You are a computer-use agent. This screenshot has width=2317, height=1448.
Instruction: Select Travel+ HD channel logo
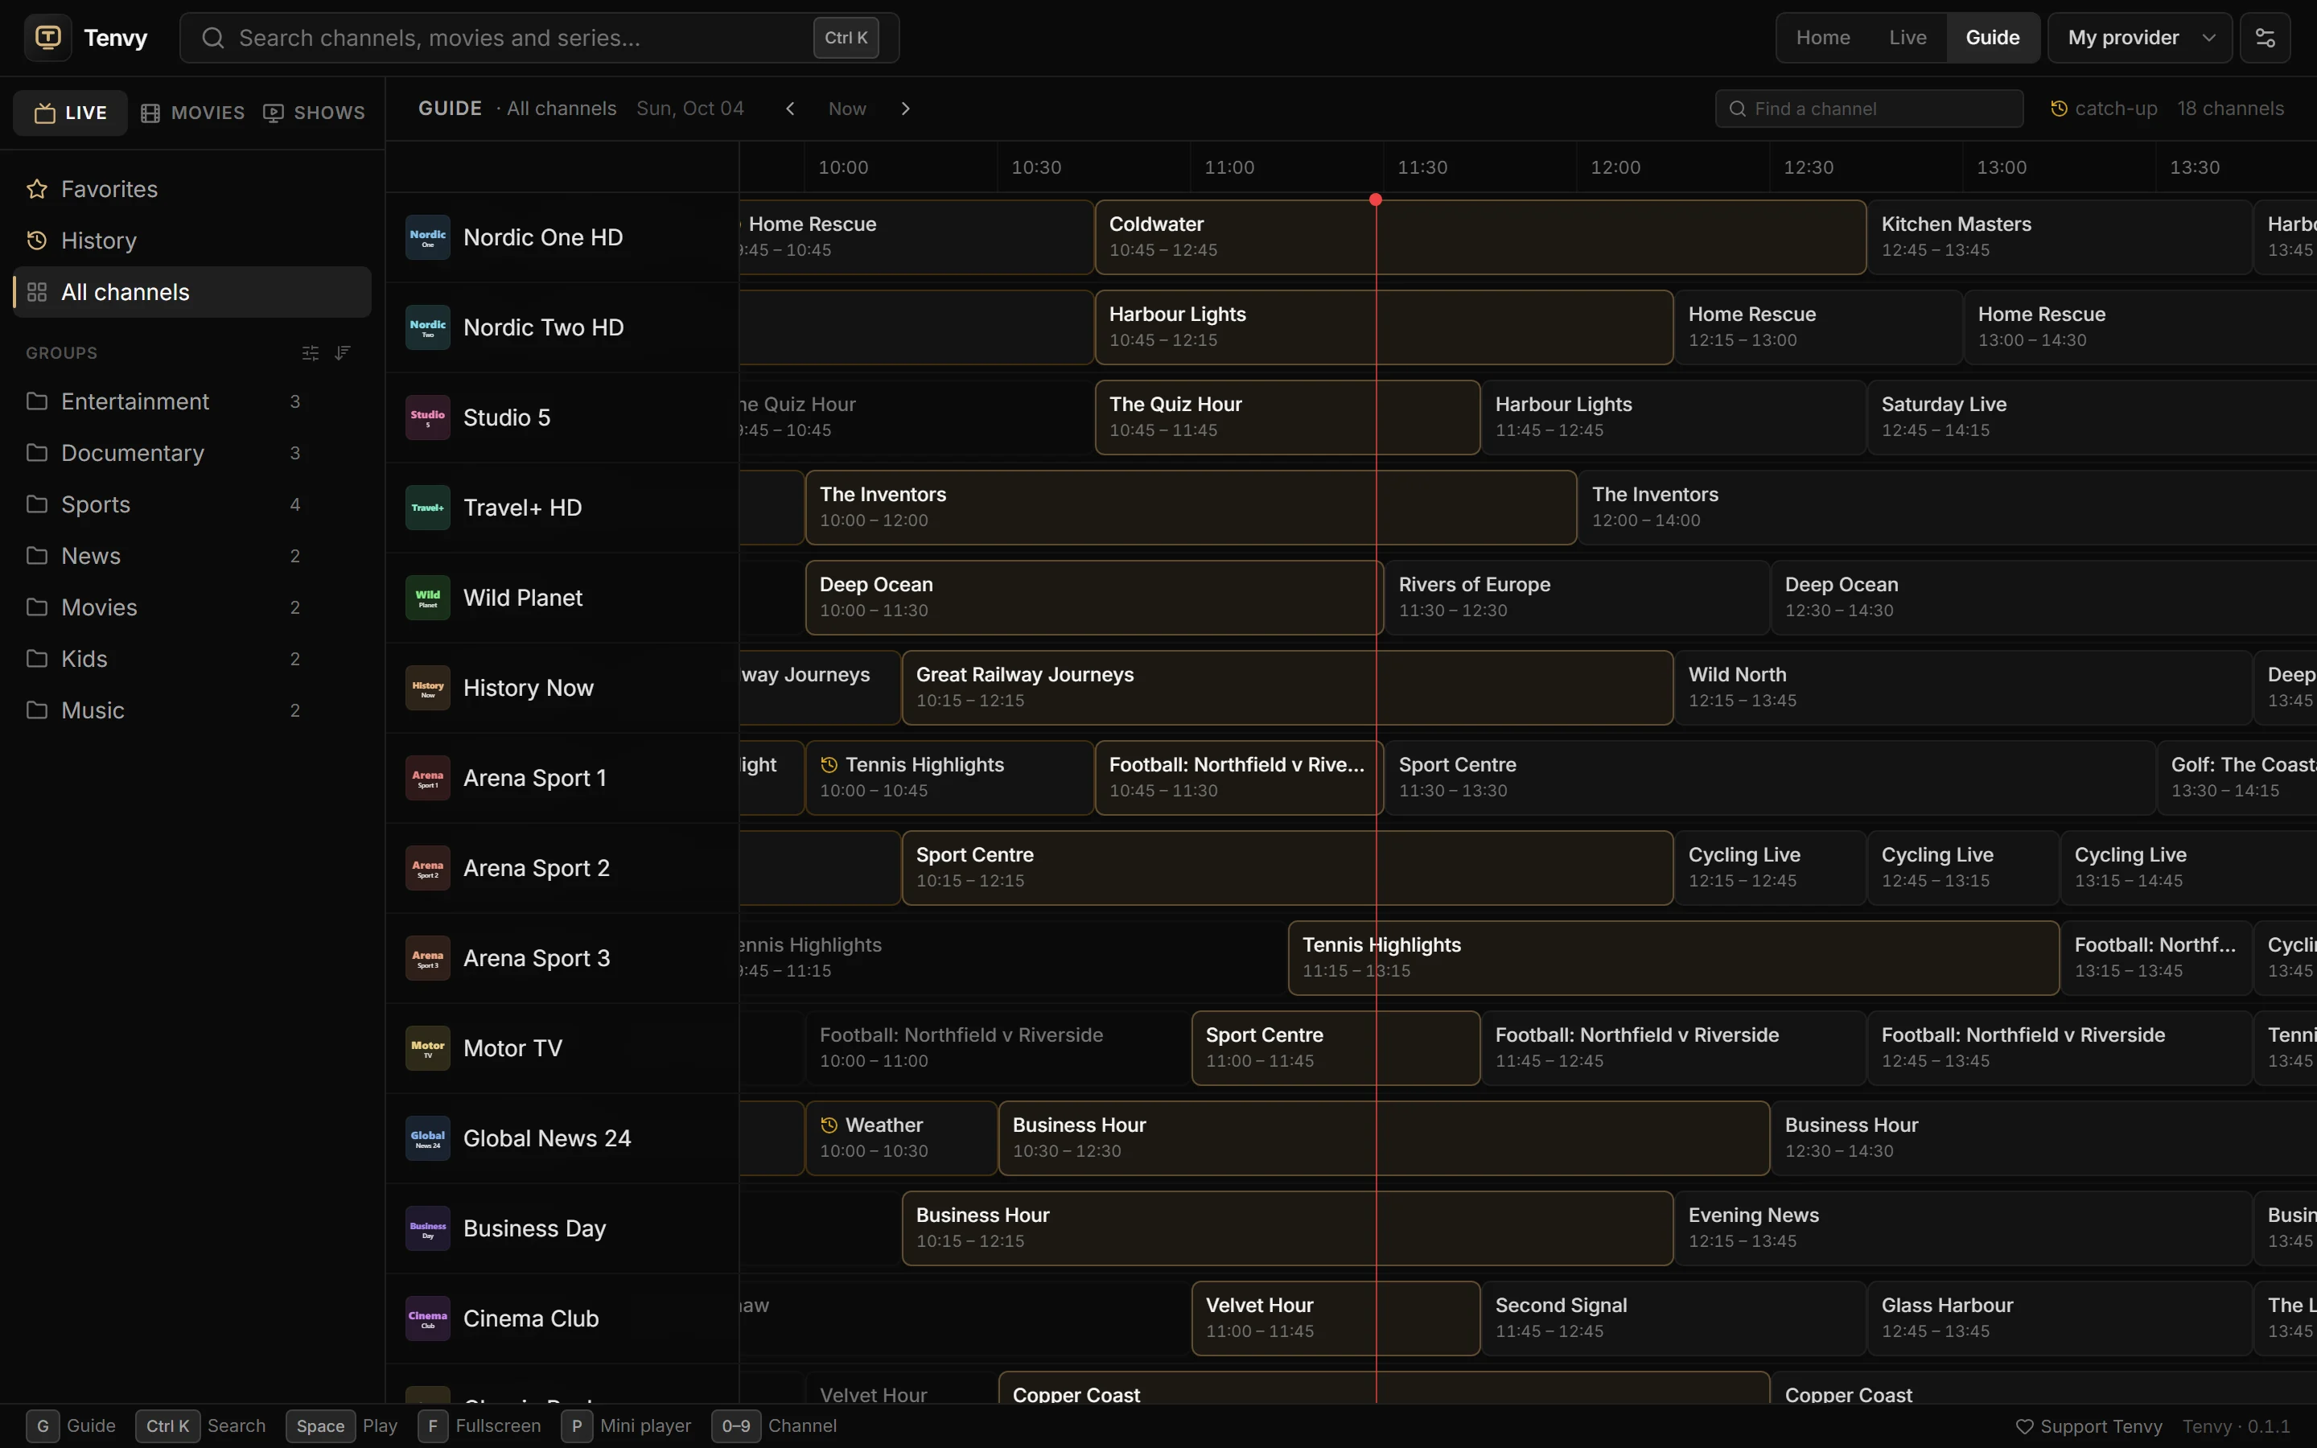tap(428, 508)
